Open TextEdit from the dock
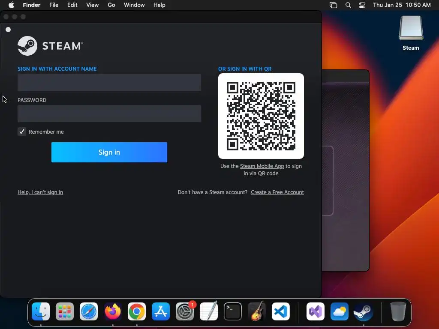This screenshot has width=439, height=329. click(x=209, y=311)
